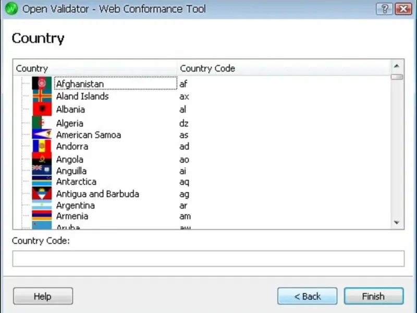
Task: Click the Albania flag icon
Action: [x=42, y=109]
